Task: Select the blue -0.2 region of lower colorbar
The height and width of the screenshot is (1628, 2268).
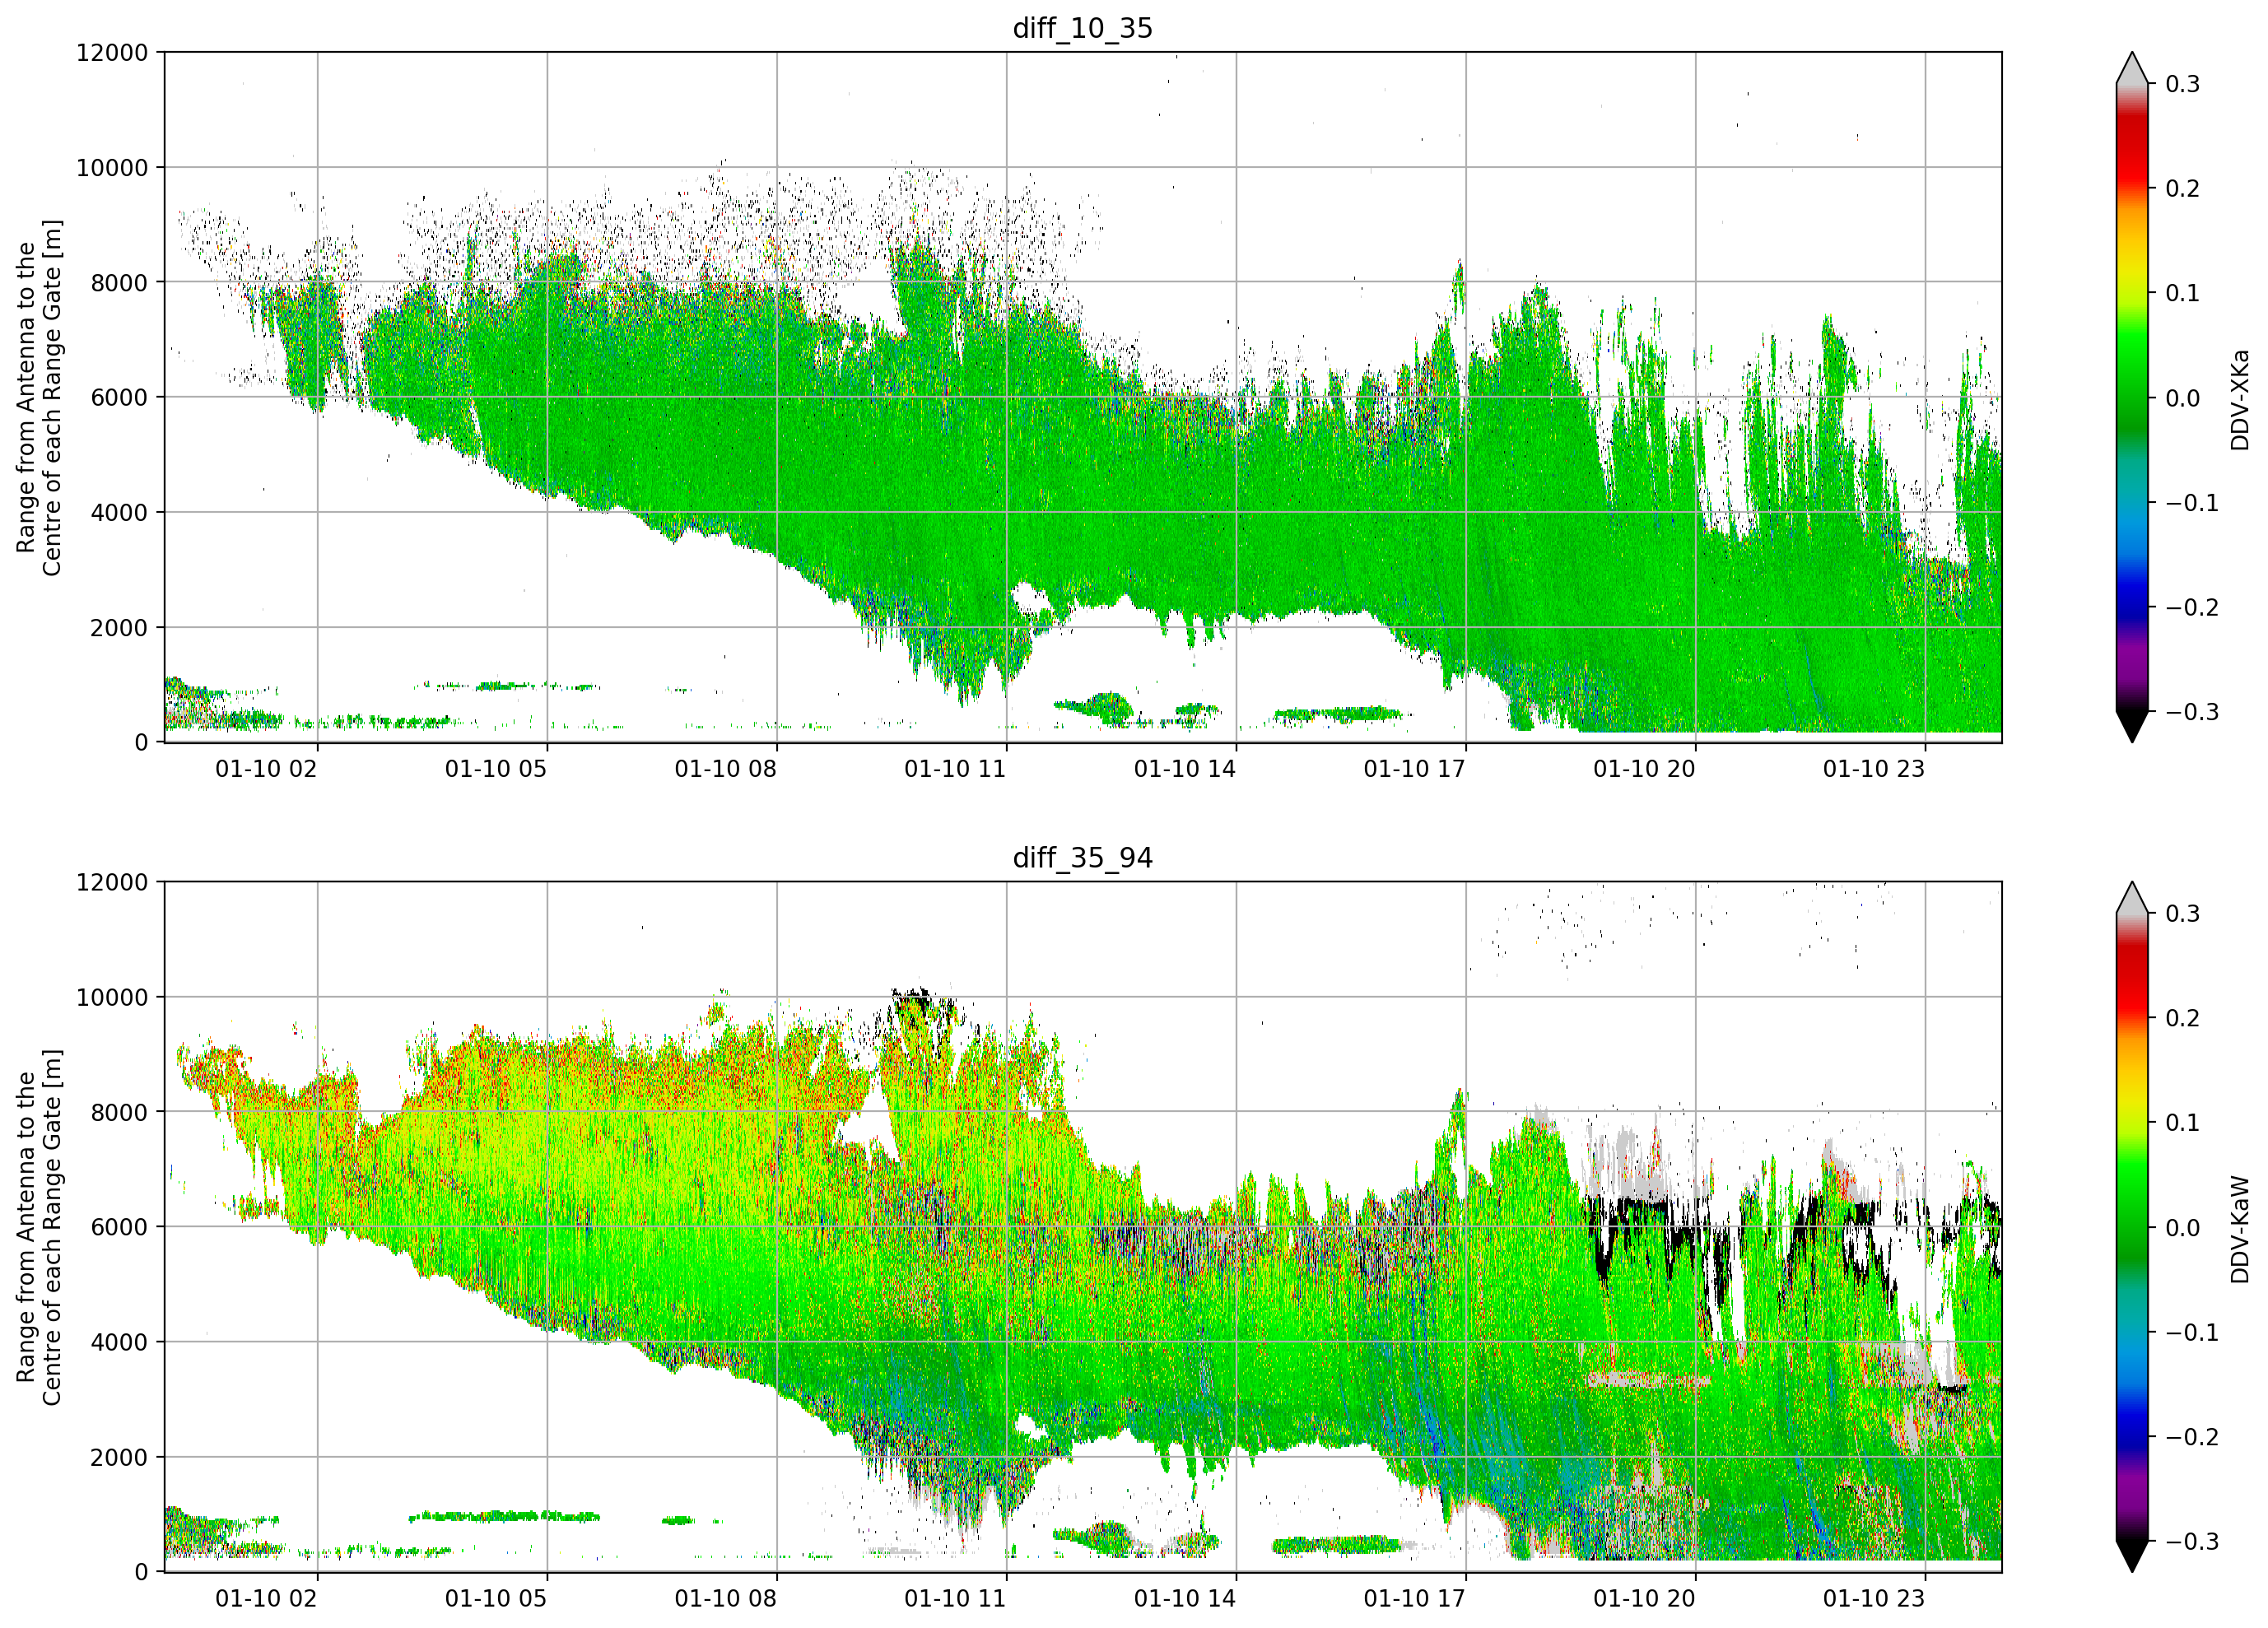Action: tap(2131, 1437)
